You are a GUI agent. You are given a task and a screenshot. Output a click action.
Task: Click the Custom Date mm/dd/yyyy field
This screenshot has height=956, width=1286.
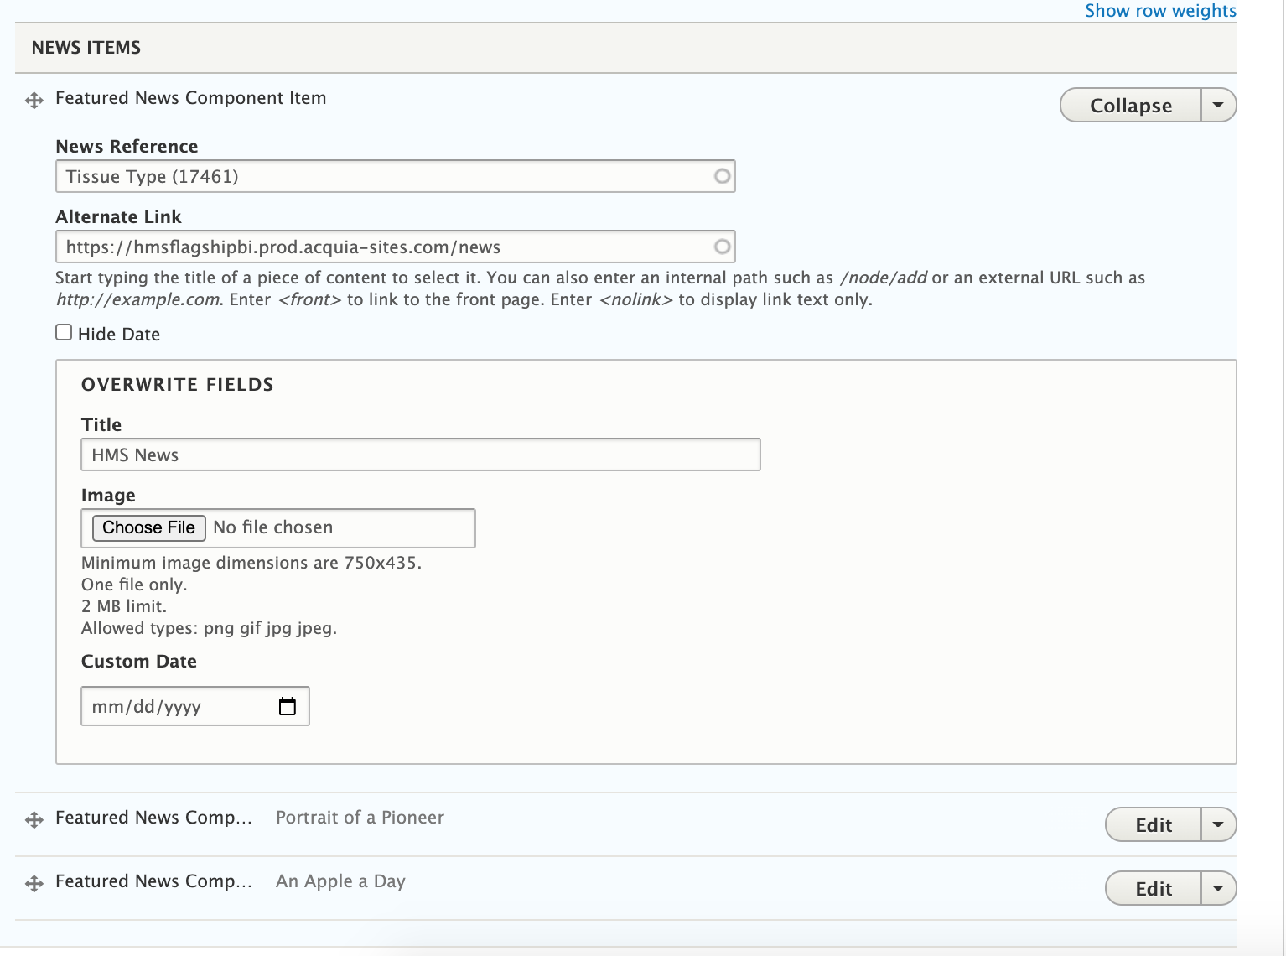click(195, 706)
